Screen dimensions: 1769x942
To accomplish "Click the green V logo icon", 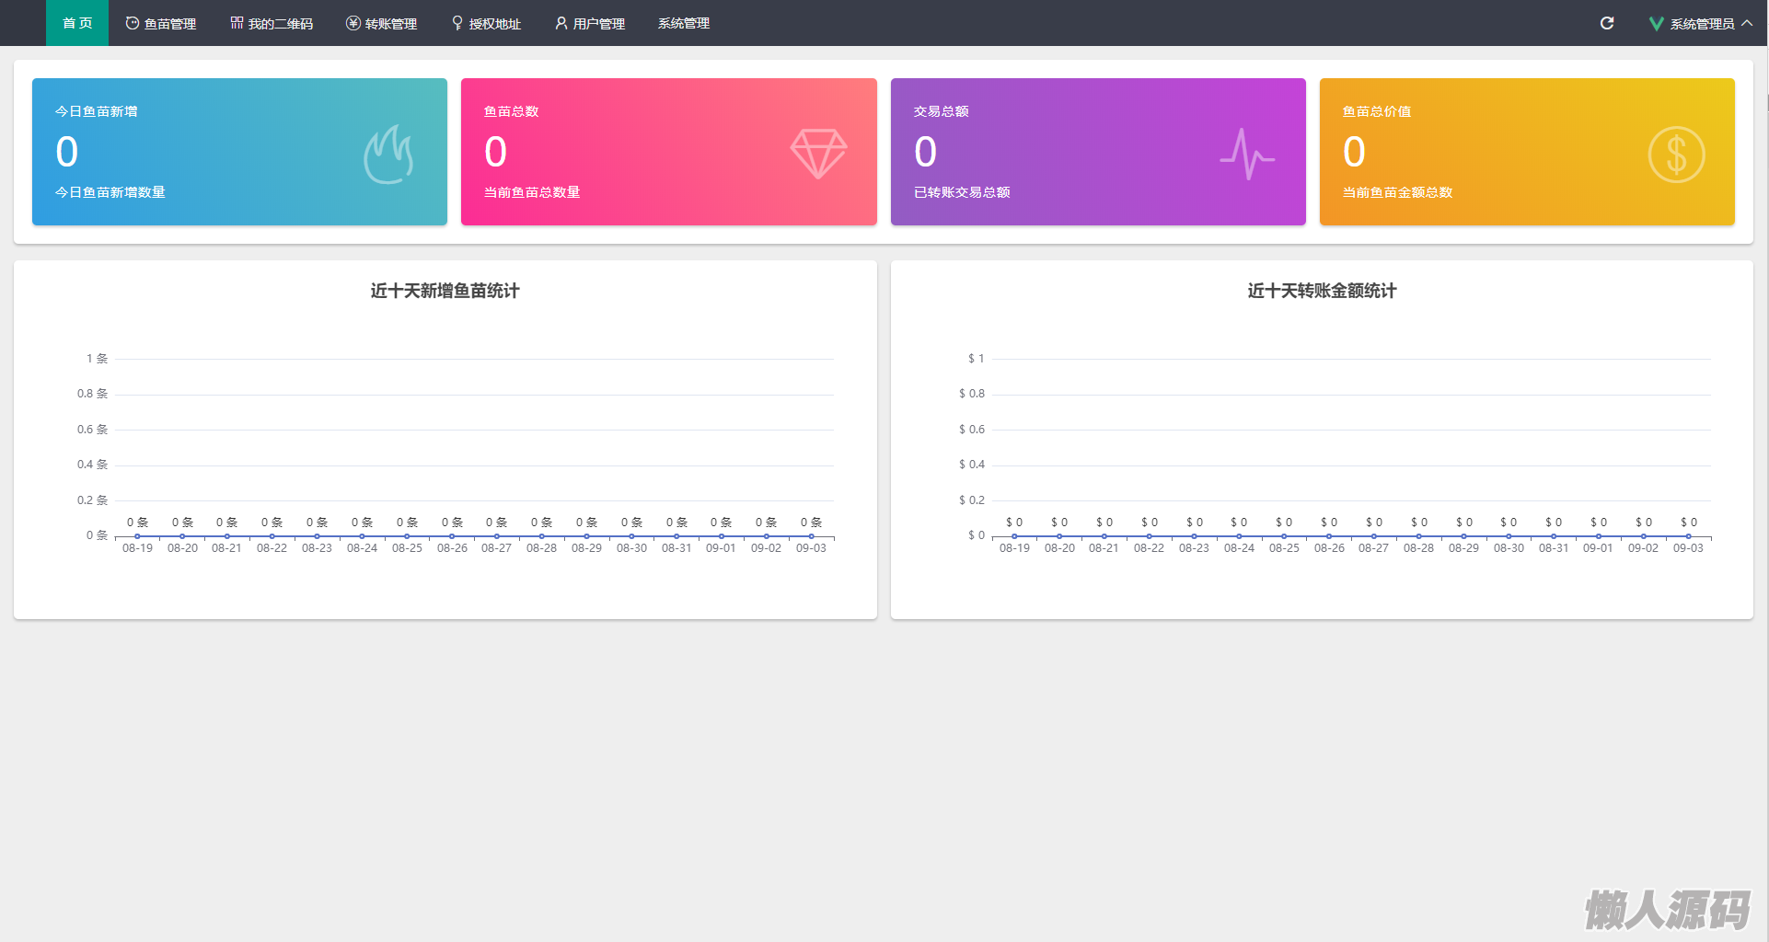I will tap(1656, 24).
